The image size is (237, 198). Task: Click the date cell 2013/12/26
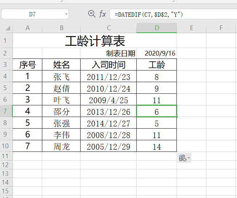[109, 111]
